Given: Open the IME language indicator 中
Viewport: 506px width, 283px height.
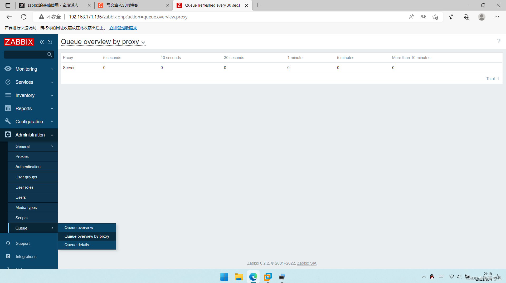Looking at the screenshot, I should [x=441, y=277].
